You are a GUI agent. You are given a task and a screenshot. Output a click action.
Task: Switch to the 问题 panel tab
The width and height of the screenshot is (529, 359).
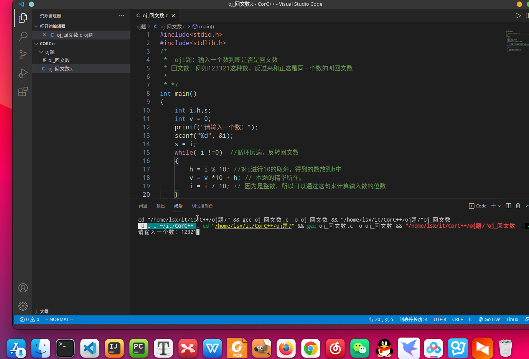tap(143, 206)
